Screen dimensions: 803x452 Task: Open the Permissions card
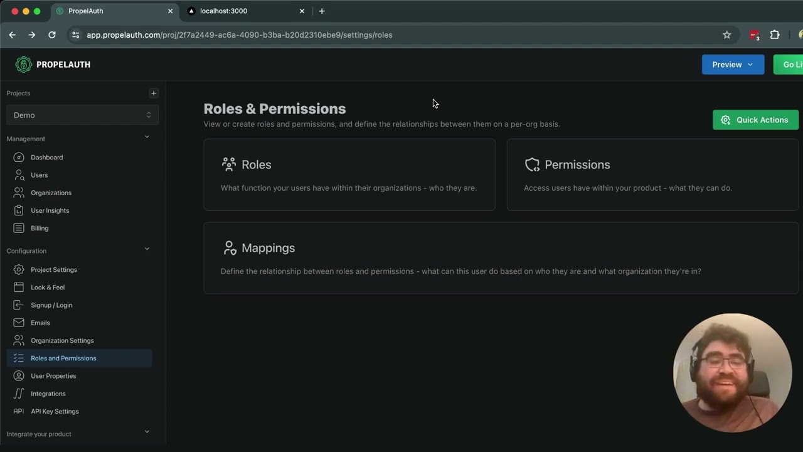coord(652,175)
